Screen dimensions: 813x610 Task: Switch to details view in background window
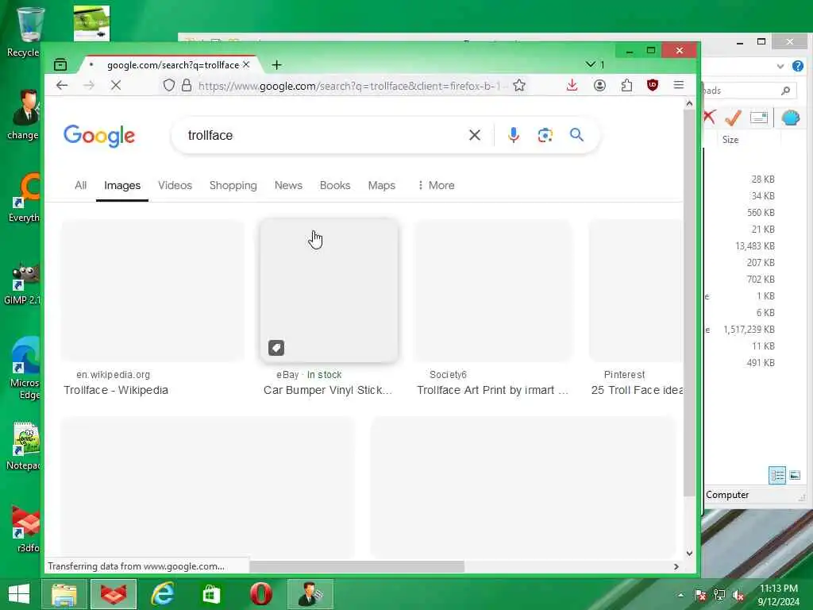pyautogui.click(x=776, y=475)
